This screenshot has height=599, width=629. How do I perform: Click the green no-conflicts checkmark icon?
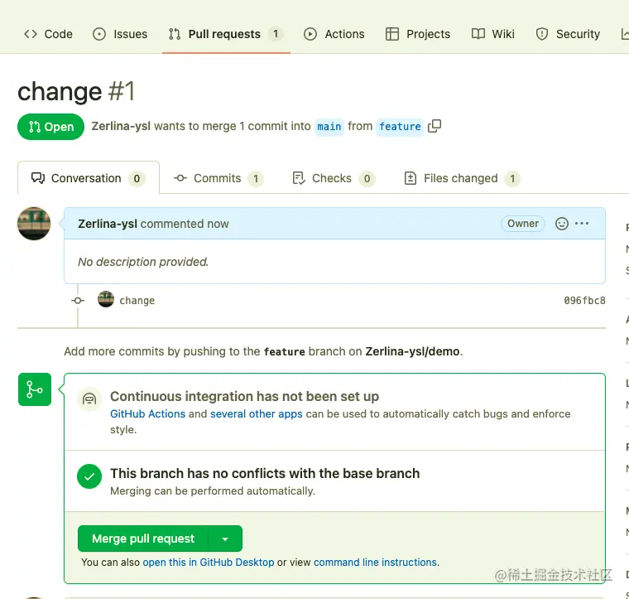[x=89, y=476]
